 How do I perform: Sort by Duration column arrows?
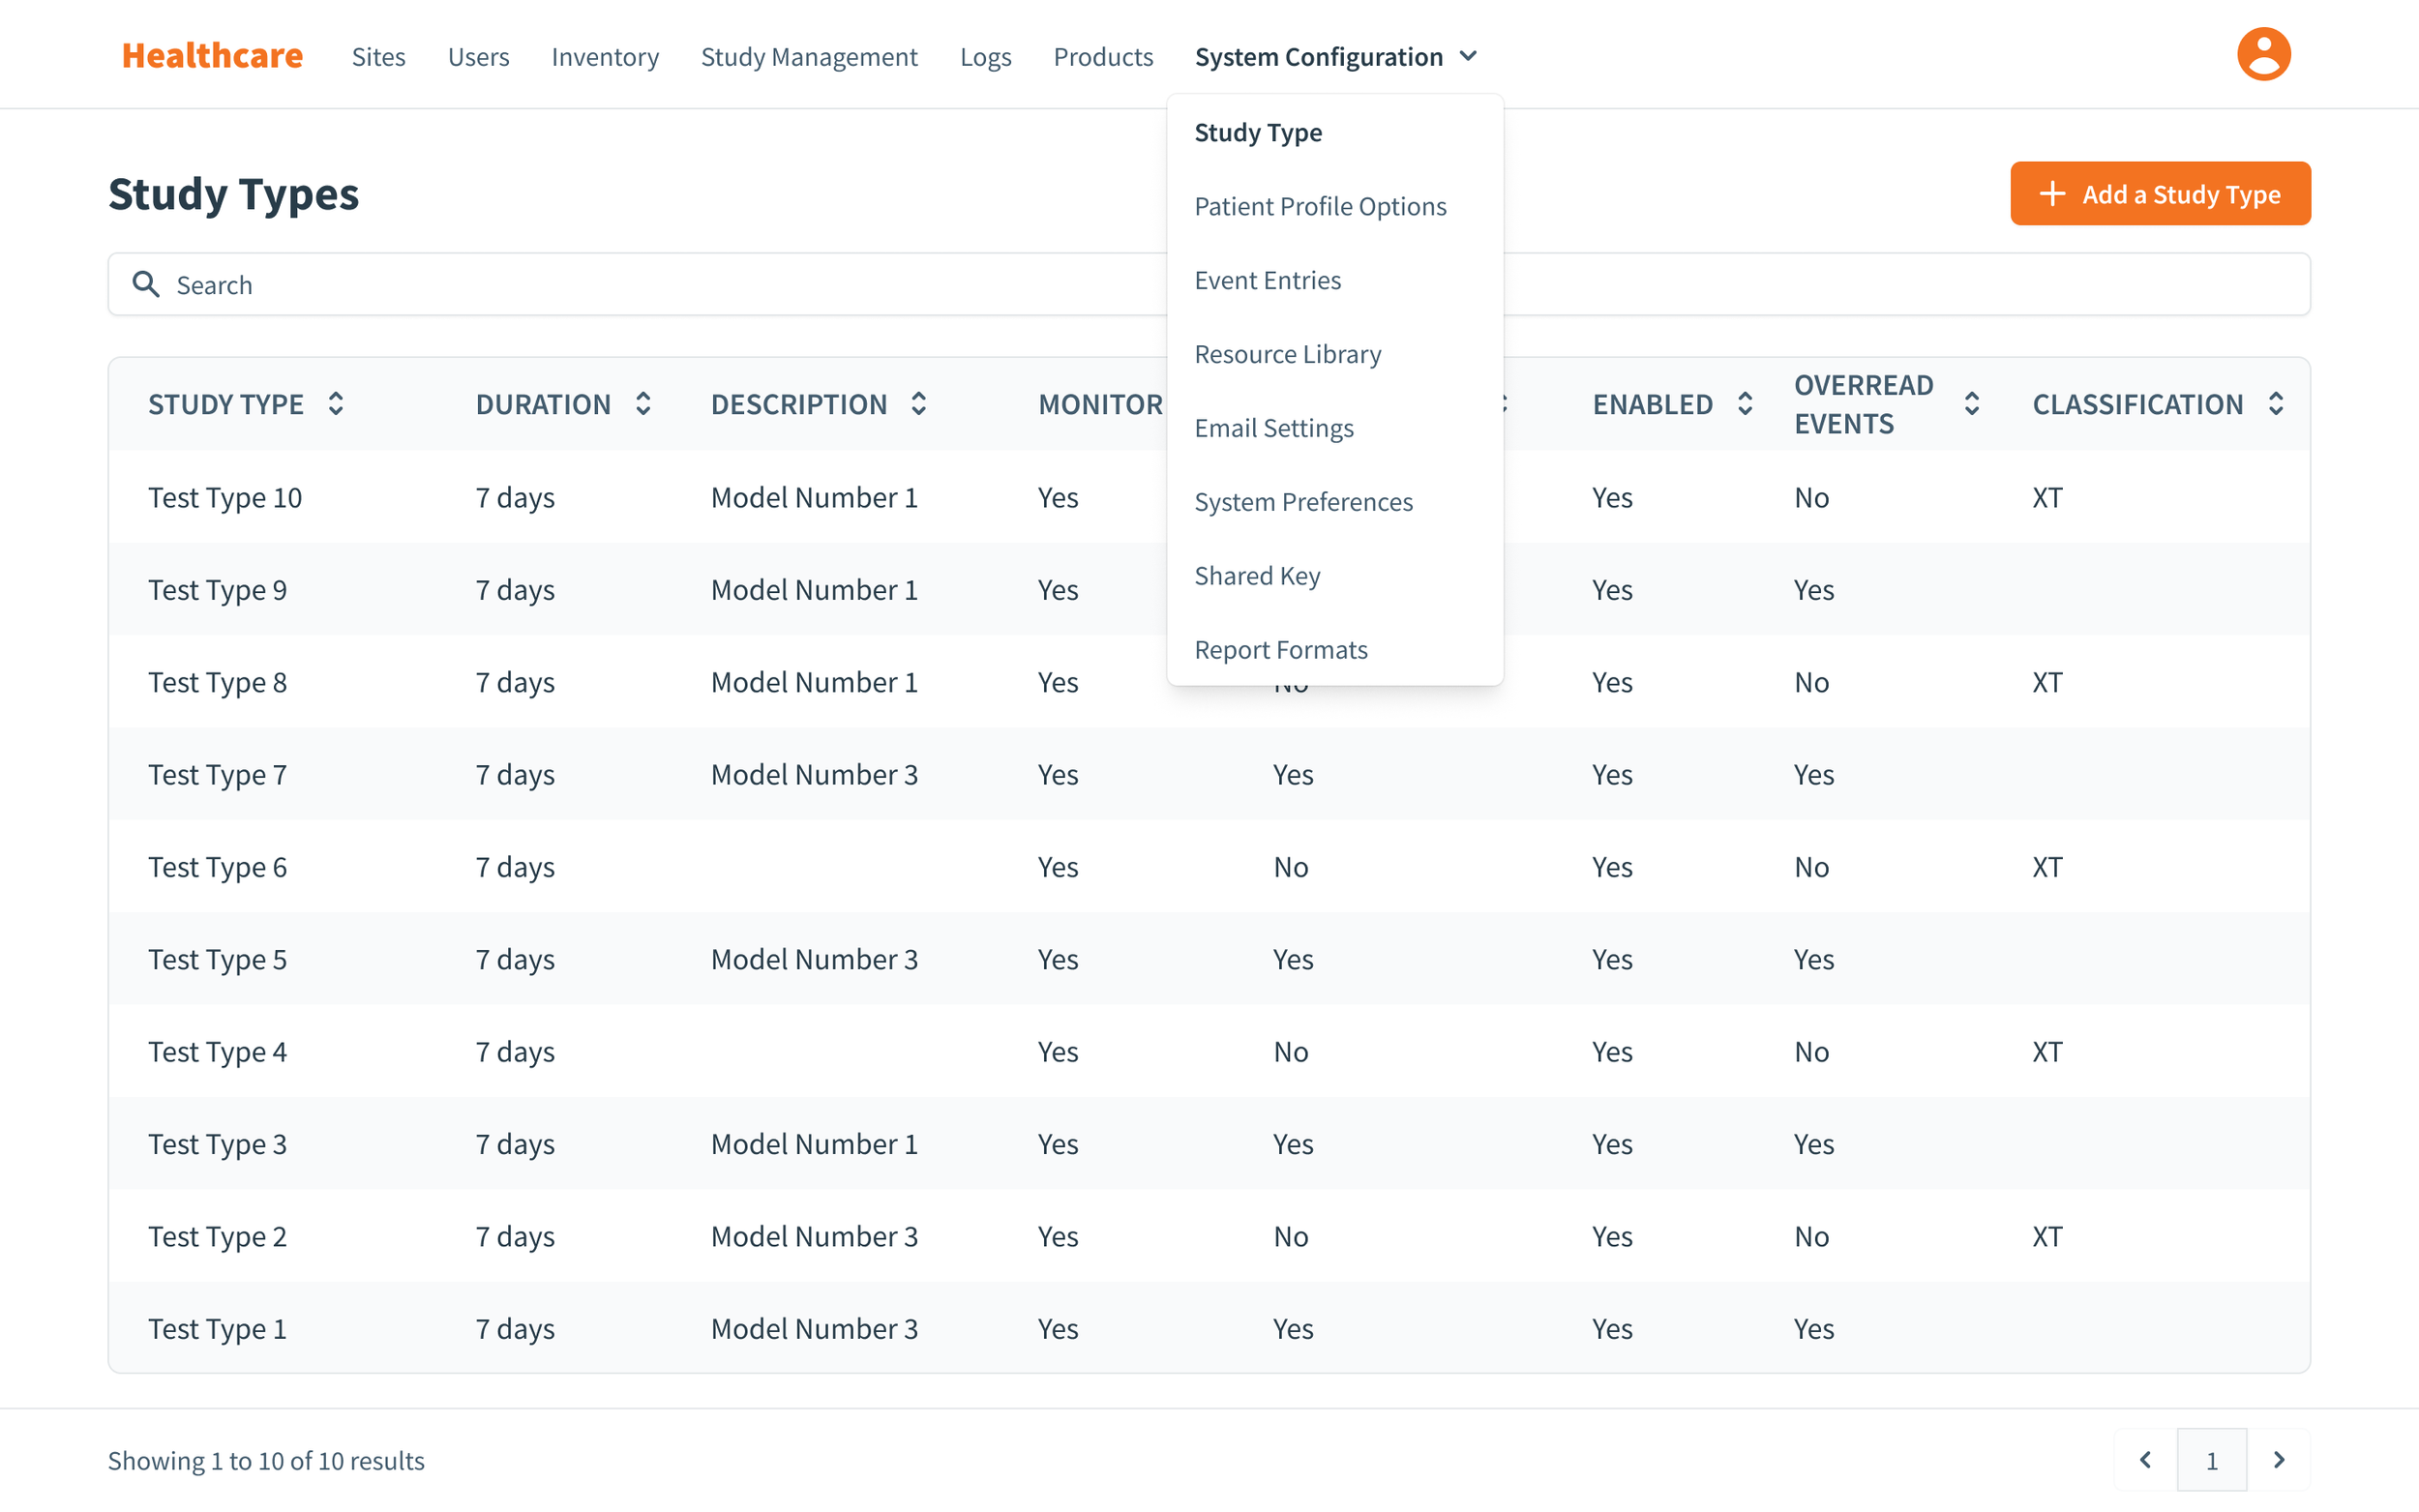[643, 404]
